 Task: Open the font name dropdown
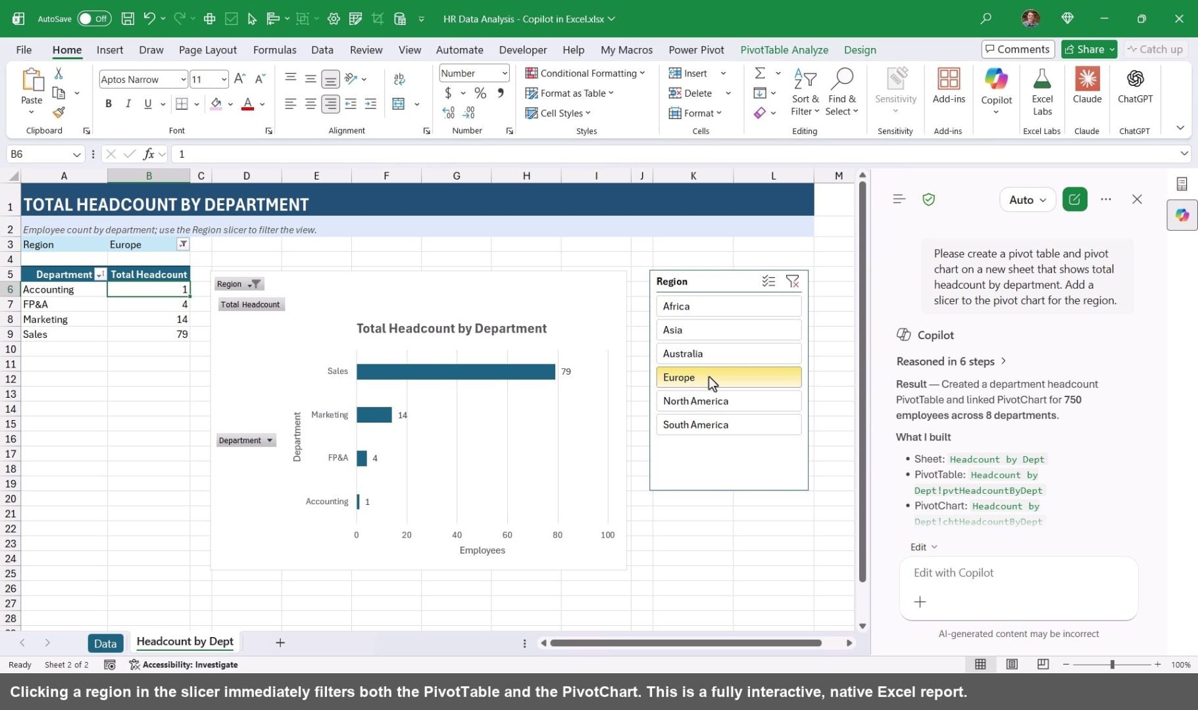183,80
